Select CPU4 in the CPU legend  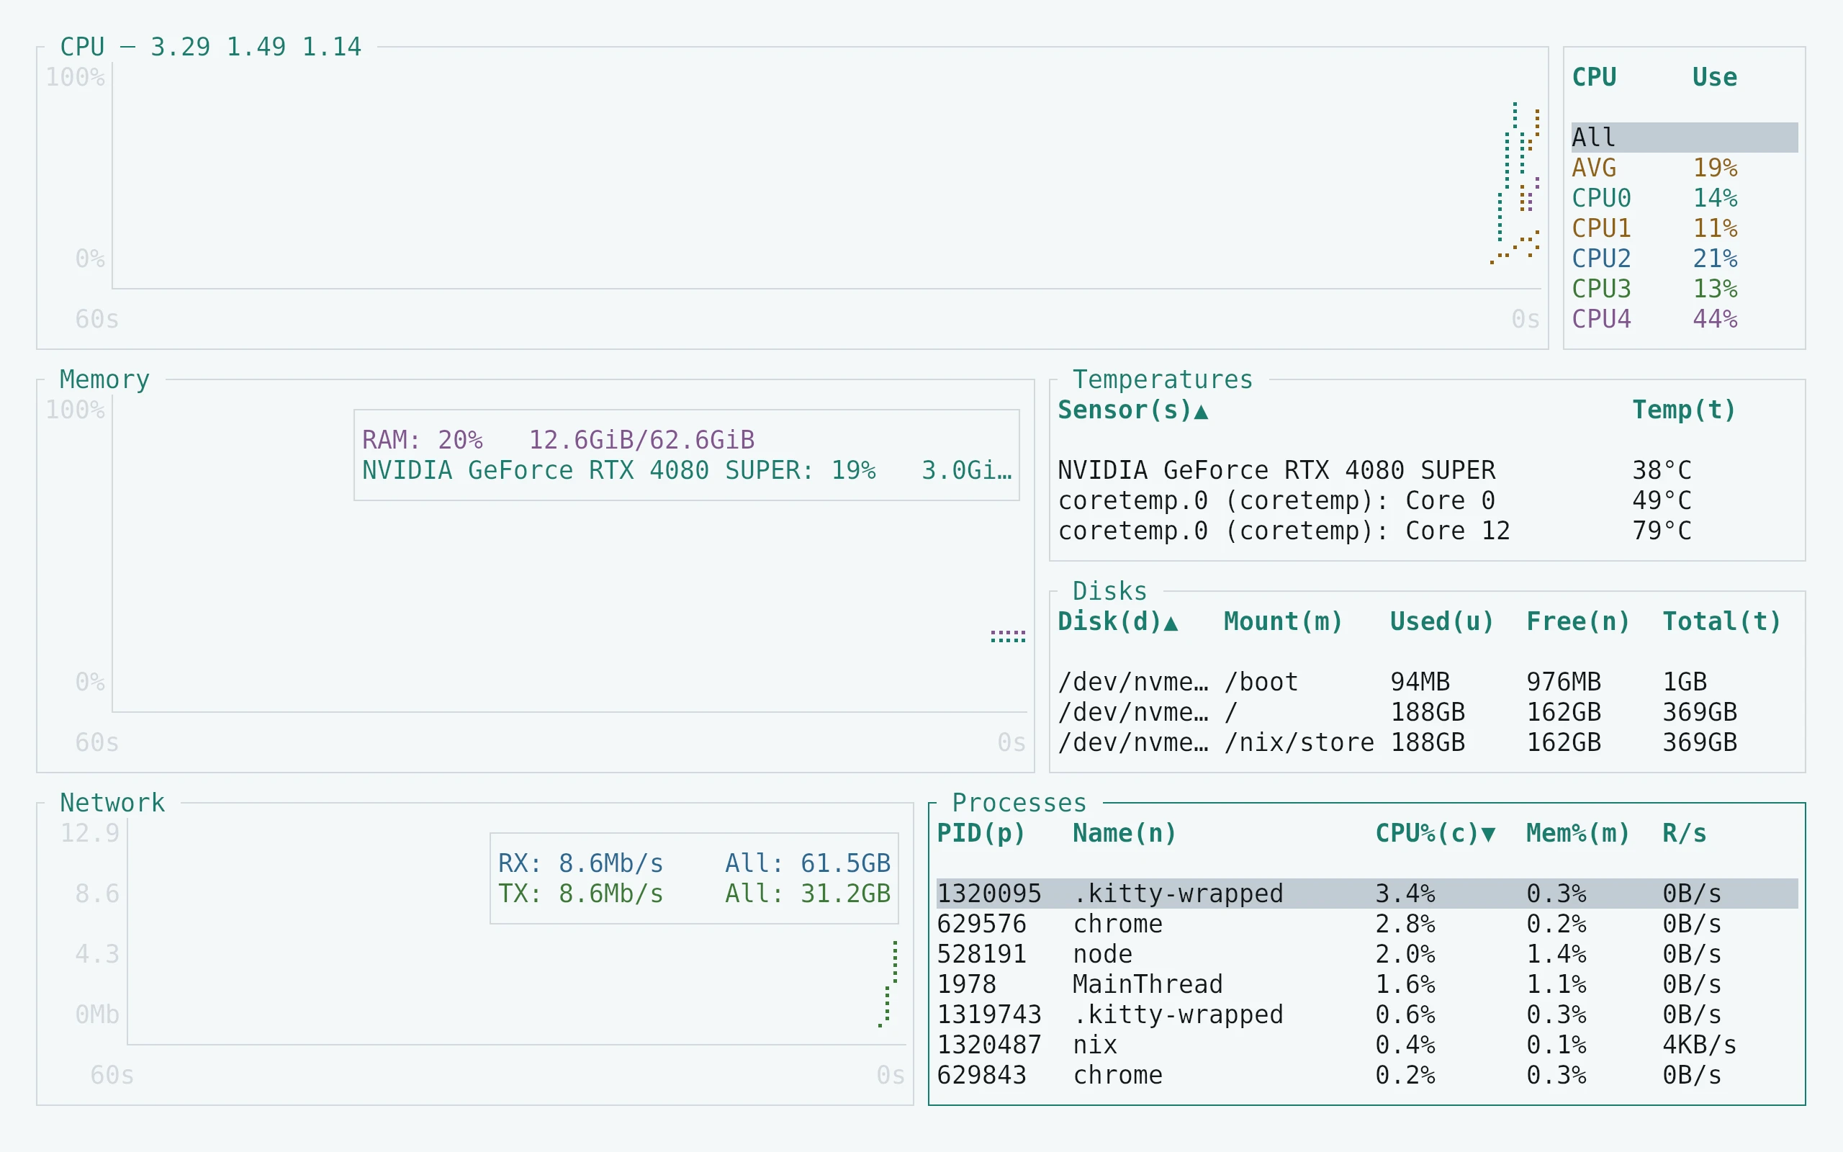(1684, 318)
